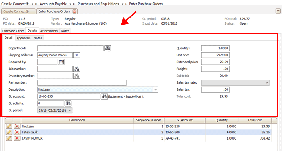282x151 pixels.
Task: Select the Details tab
Action: point(32,30)
